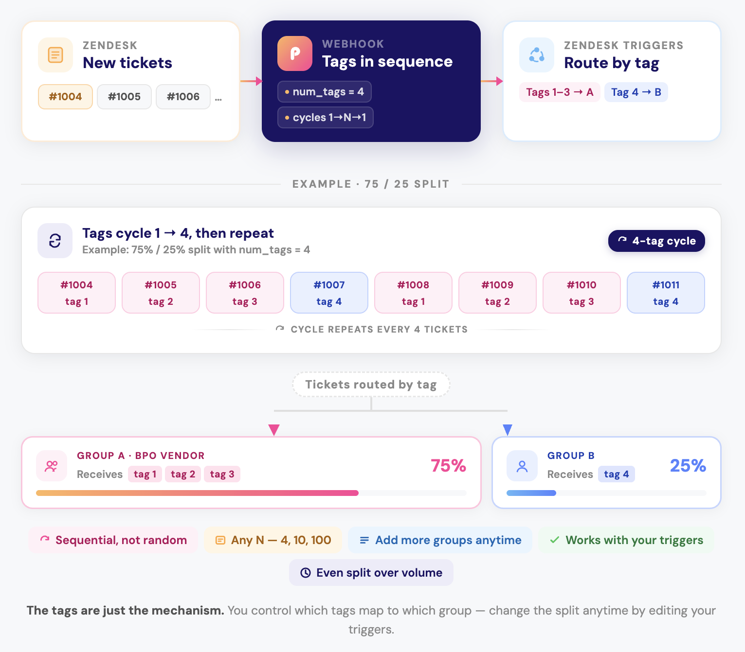The height and width of the screenshot is (652, 745).
Task: Click the cycles 1→N→1 parameter pill
Action: click(326, 117)
